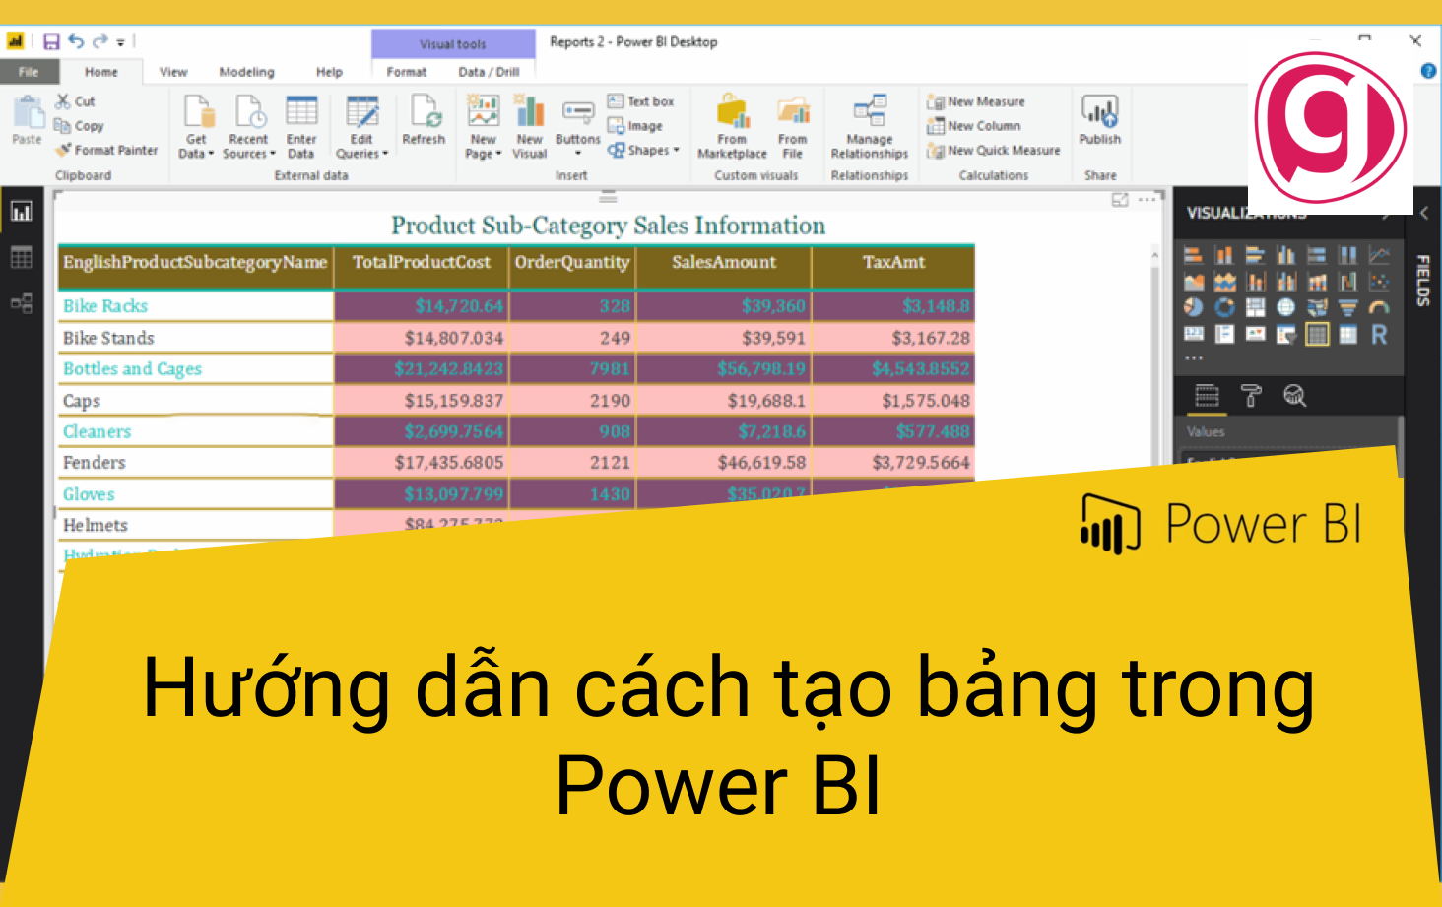This screenshot has height=907, width=1442.
Task: Click the Analytics magnifying glass icon
Action: (x=1294, y=397)
